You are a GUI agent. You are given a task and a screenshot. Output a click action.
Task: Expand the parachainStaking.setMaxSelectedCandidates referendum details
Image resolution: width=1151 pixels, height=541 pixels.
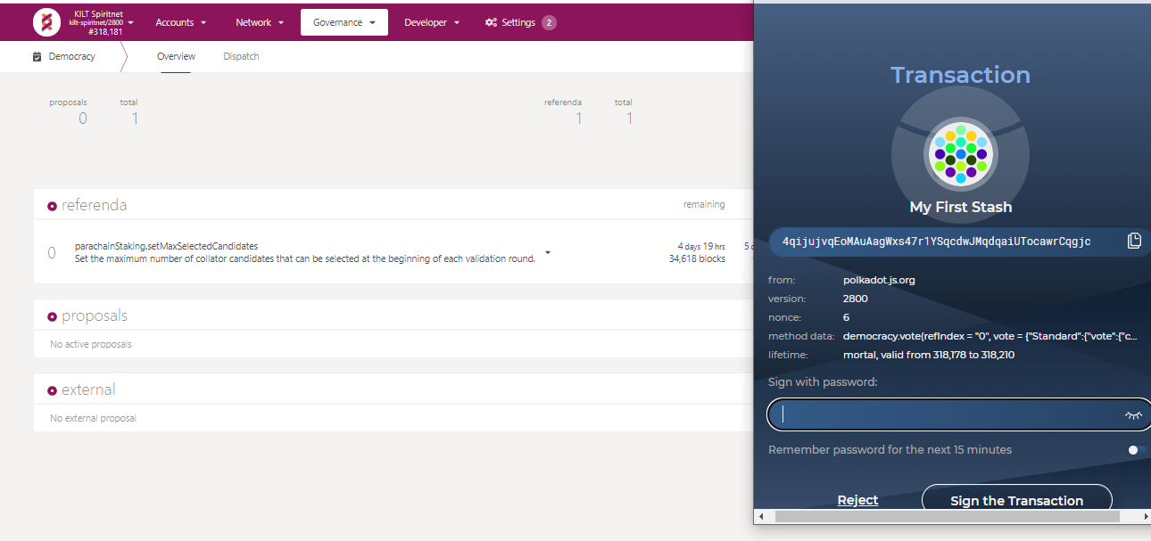548,253
